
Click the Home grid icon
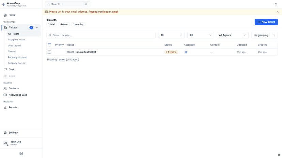[5, 15]
